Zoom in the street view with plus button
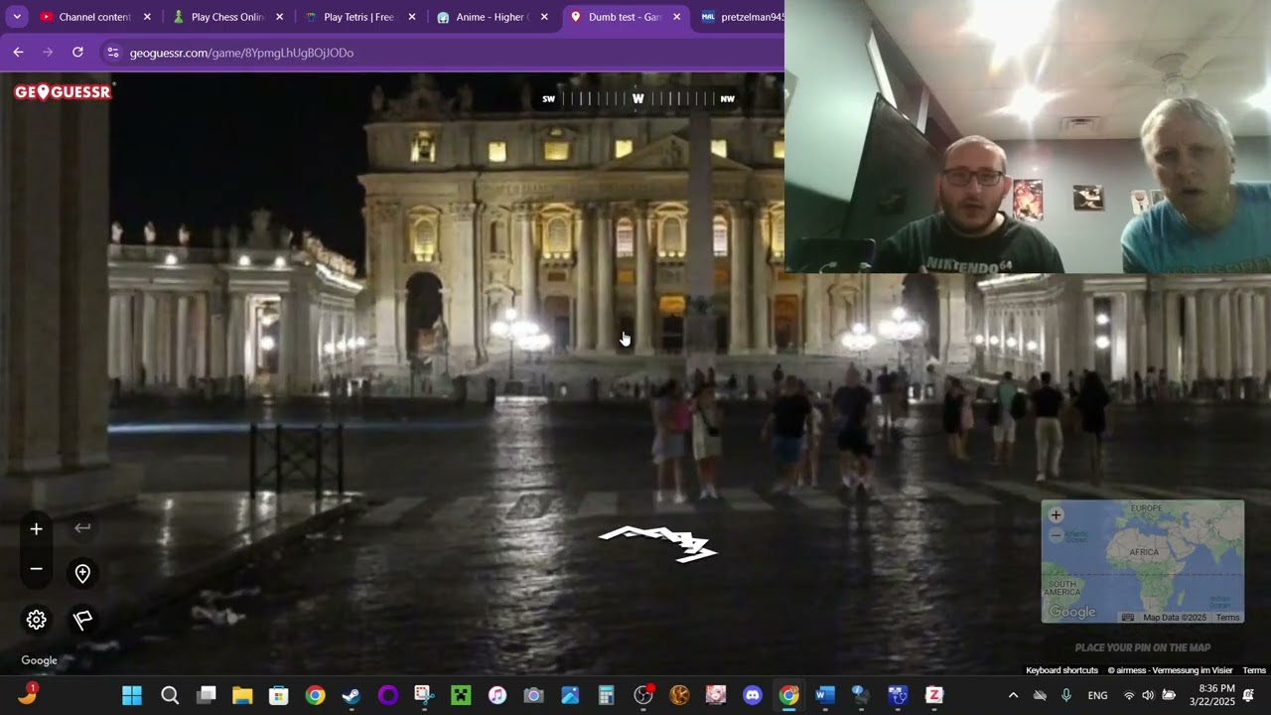 coord(36,529)
